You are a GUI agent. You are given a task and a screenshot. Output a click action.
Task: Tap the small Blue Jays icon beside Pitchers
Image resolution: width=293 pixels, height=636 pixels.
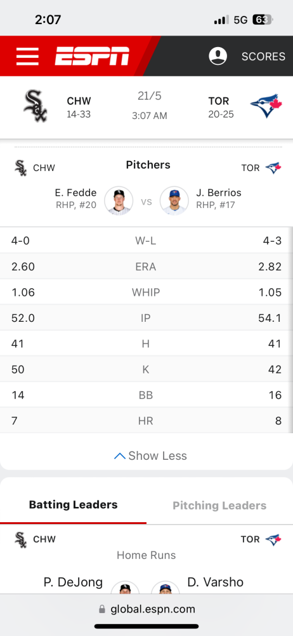(x=273, y=167)
